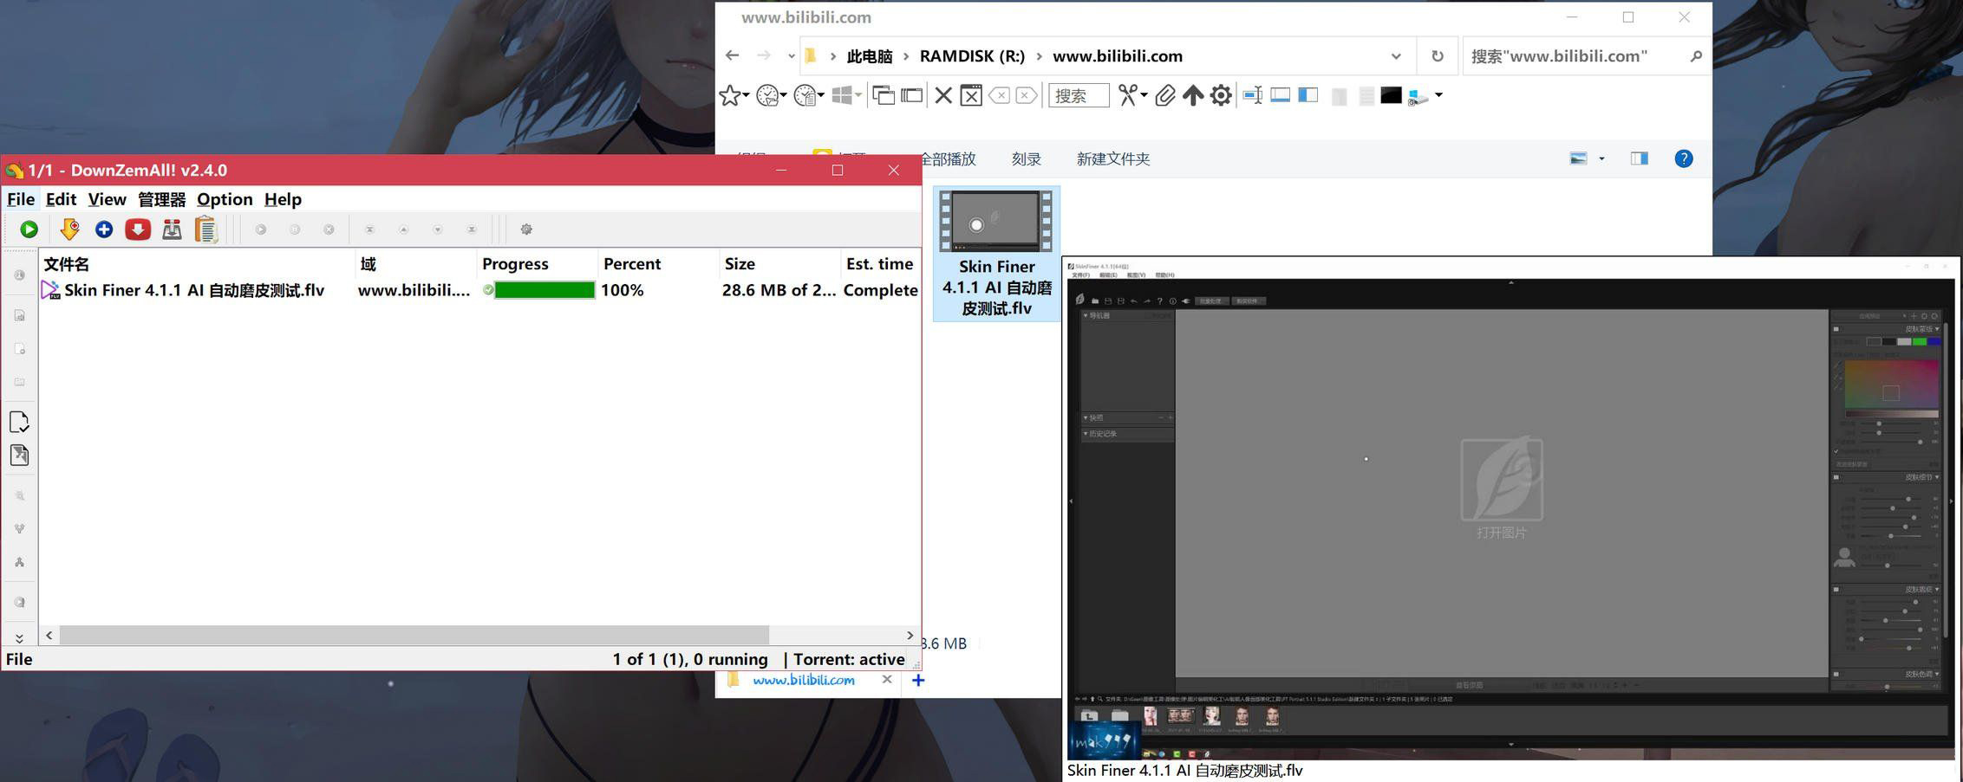
Task: Click 此电脑 in the Explorer breadcrumb
Action: pyautogui.click(x=870, y=56)
